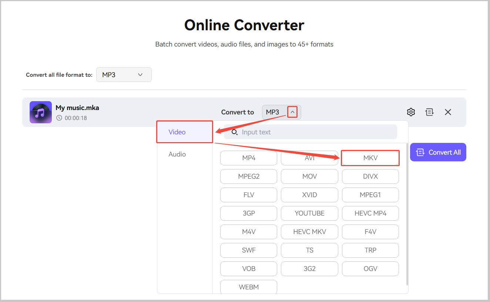Pick the SWF format
Image resolution: width=490 pixels, height=302 pixels.
pyautogui.click(x=249, y=250)
